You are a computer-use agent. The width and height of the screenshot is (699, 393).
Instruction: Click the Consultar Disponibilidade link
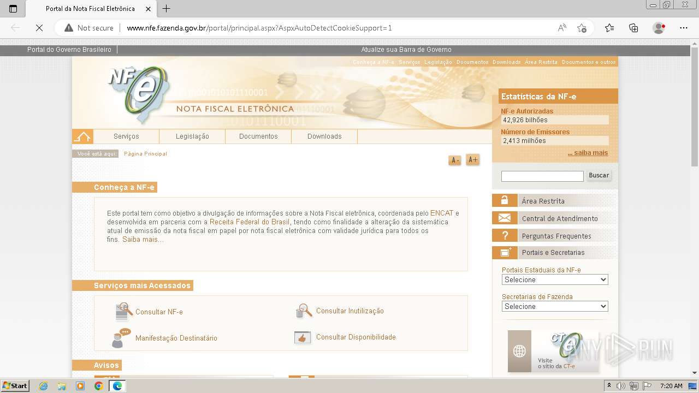356,337
